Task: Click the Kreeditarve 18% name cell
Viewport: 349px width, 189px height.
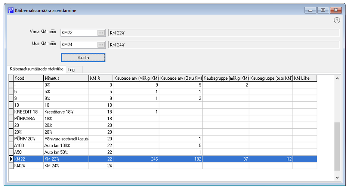Action: pyautogui.click(x=66, y=112)
